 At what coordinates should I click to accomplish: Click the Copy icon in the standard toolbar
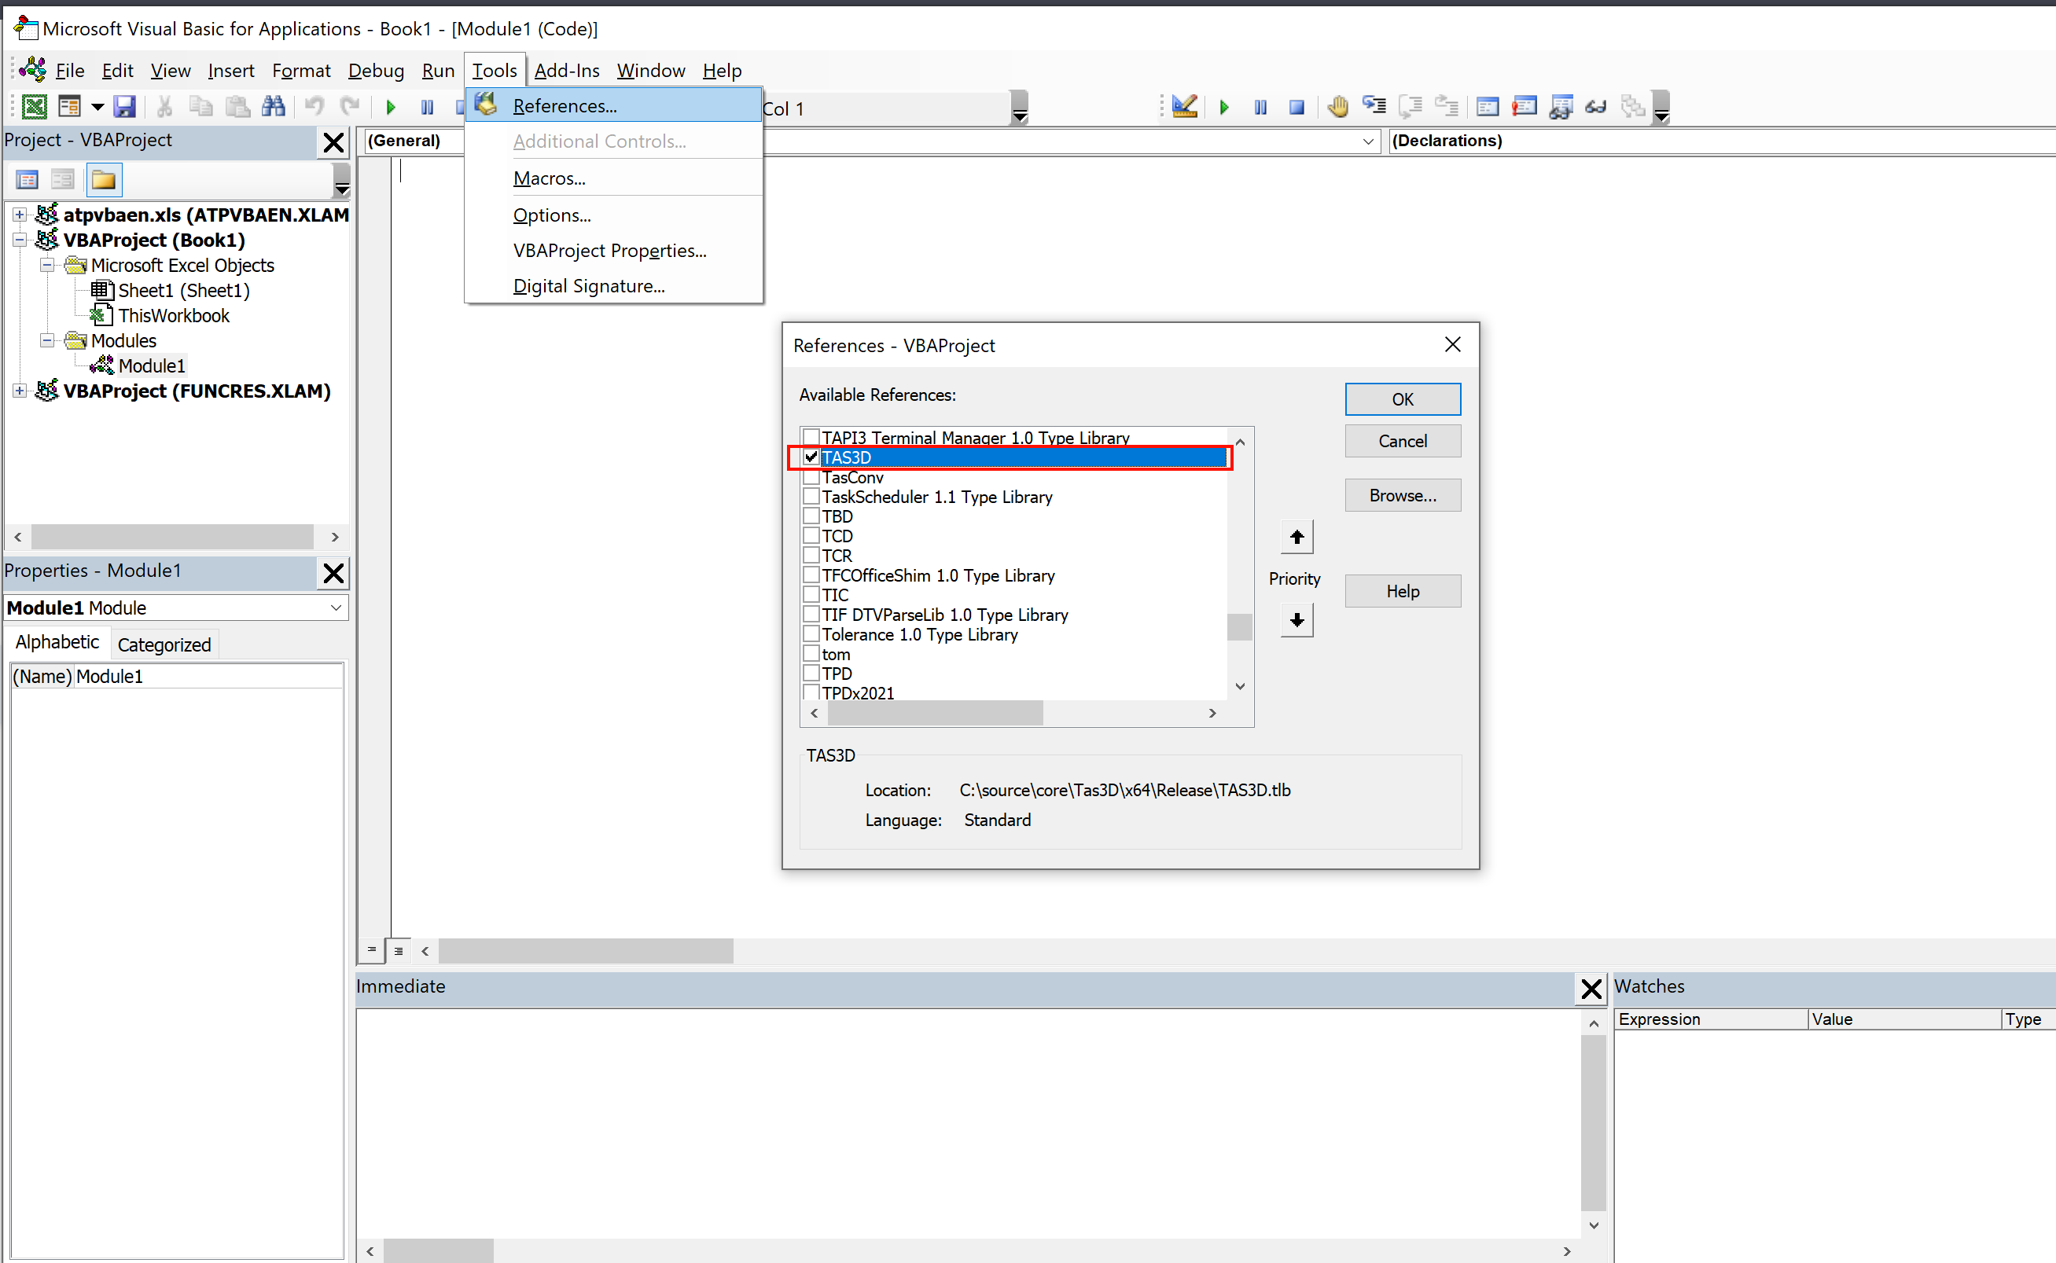pyautogui.click(x=200, y=107)
